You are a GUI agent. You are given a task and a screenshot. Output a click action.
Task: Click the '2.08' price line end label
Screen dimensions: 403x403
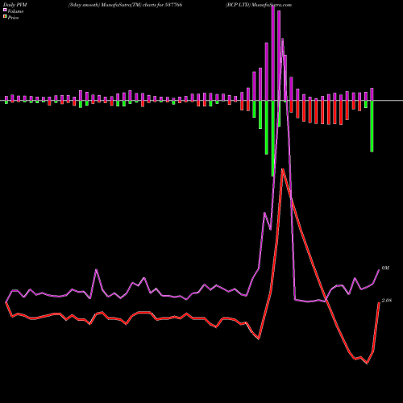pos(387,301)
